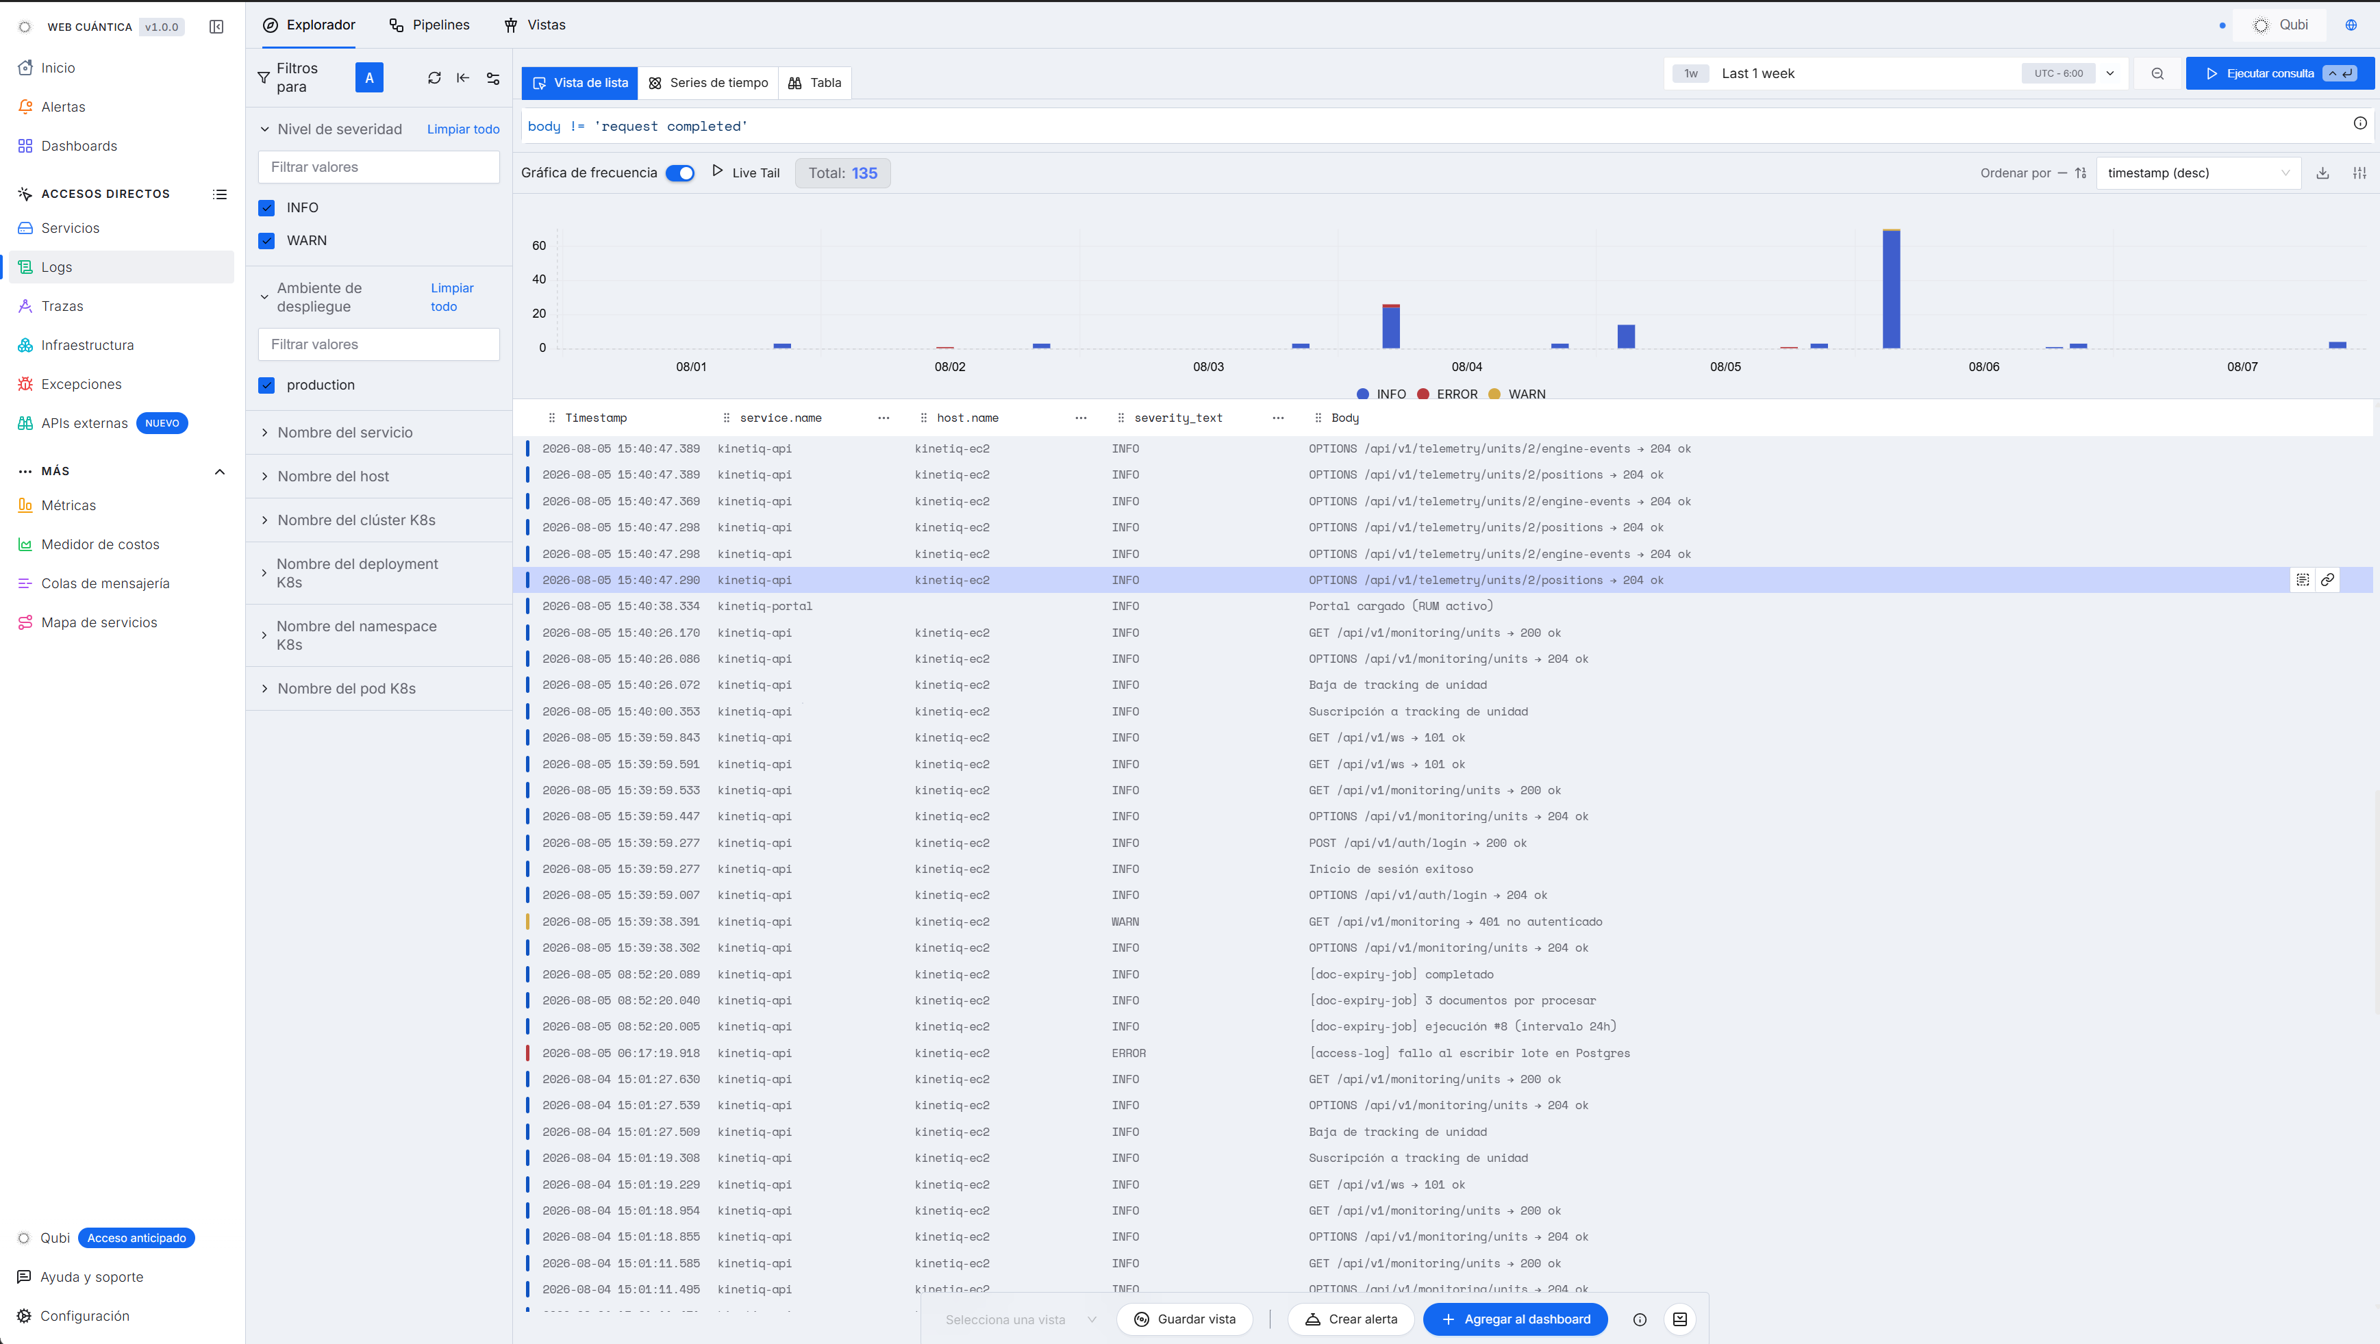Click Guardar vista button
This screenshot has height=1344, width=2380.
1184,1320
